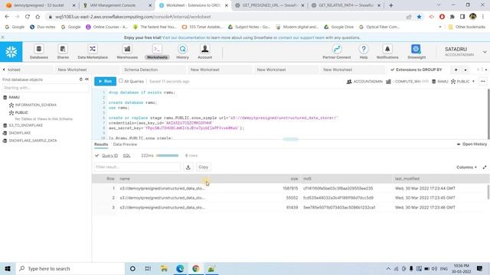Screen dimensions: 490x275
Task: Click the Snowflake logo
Action: (x=11, y=52)
